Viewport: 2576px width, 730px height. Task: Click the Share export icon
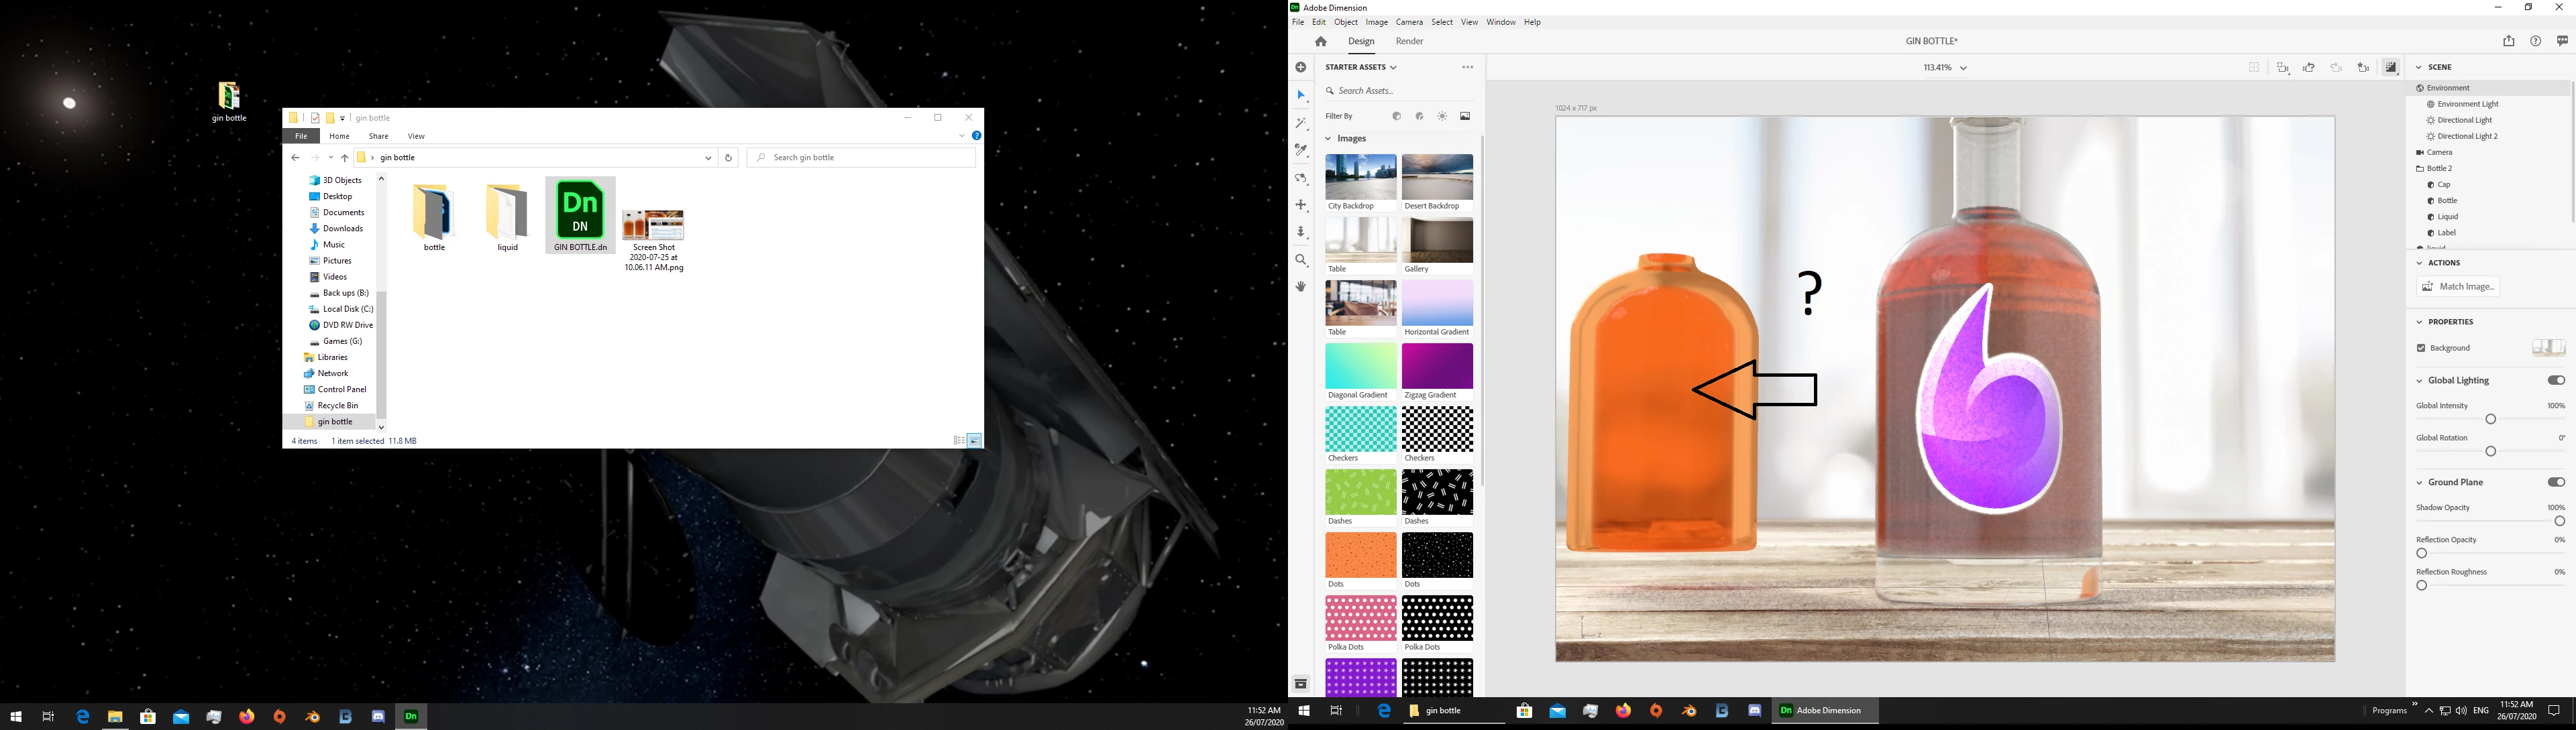click(2508, 41)
